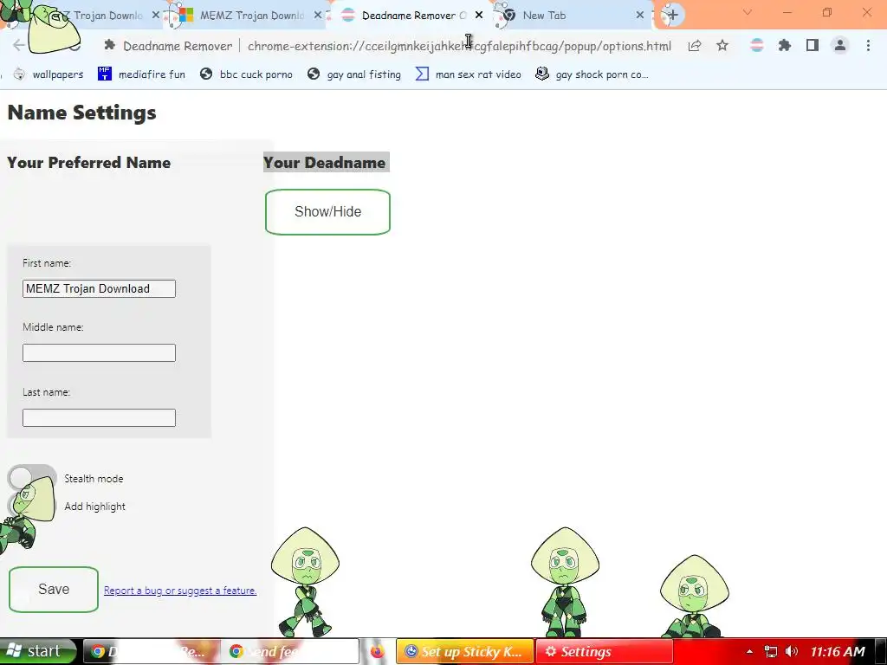
Task: Close the second MEMZ Trojan Download tab
Action: pos(318,16)
